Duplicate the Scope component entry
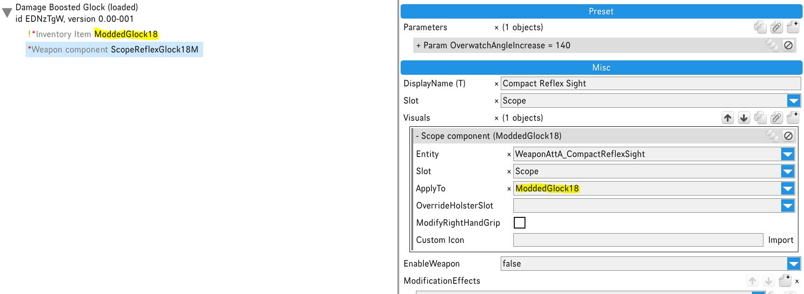Screen dimensions: 804x294 pos(772,136)
